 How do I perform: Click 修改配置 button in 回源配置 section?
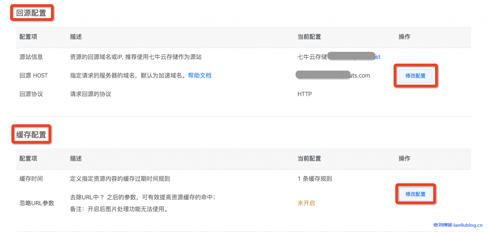[x=415, y=76]
